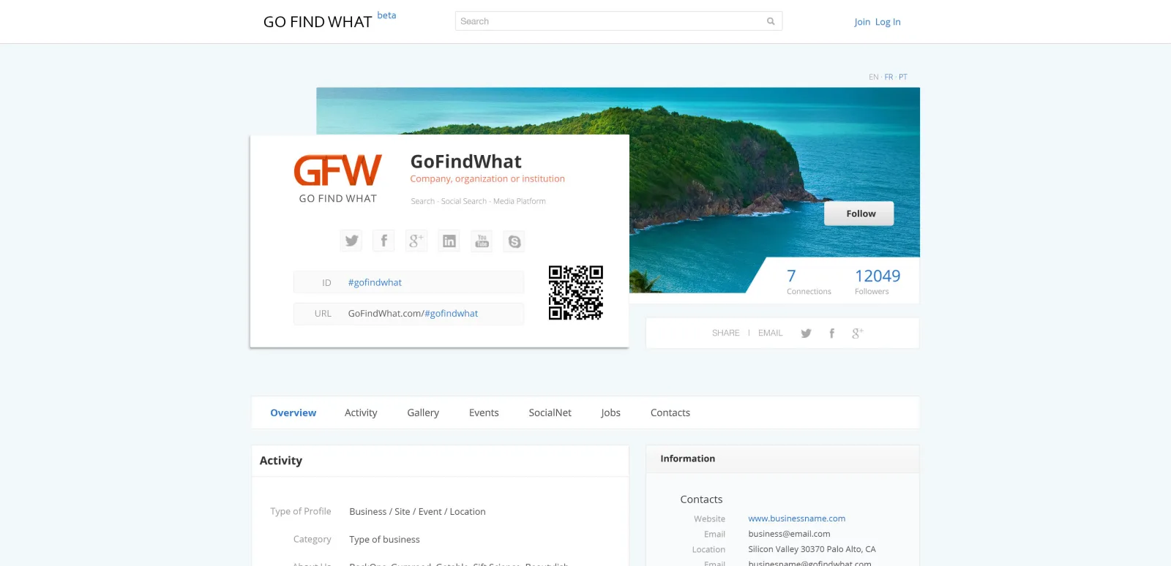The image size is (1171, 566).
Task: Switch language to PT
Action: 903,77
